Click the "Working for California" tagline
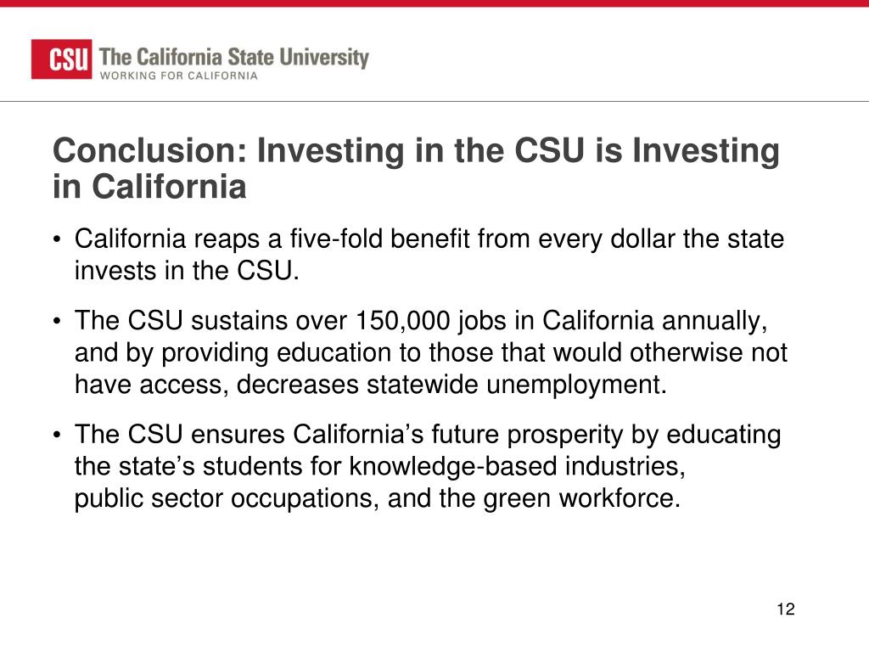 click(x=178, y=76)
